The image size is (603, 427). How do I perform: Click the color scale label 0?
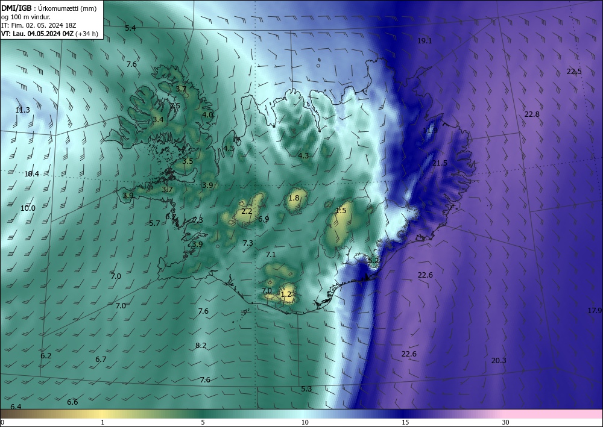[x=2, y=422]
